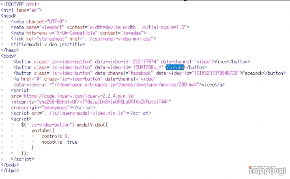Click the }); closing line
The height and width of the screenshot is (179, 290).
(x=25, y=153)
